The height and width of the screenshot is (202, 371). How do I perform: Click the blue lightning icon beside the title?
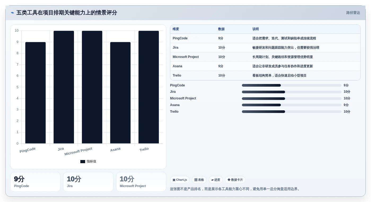[12, 13]
